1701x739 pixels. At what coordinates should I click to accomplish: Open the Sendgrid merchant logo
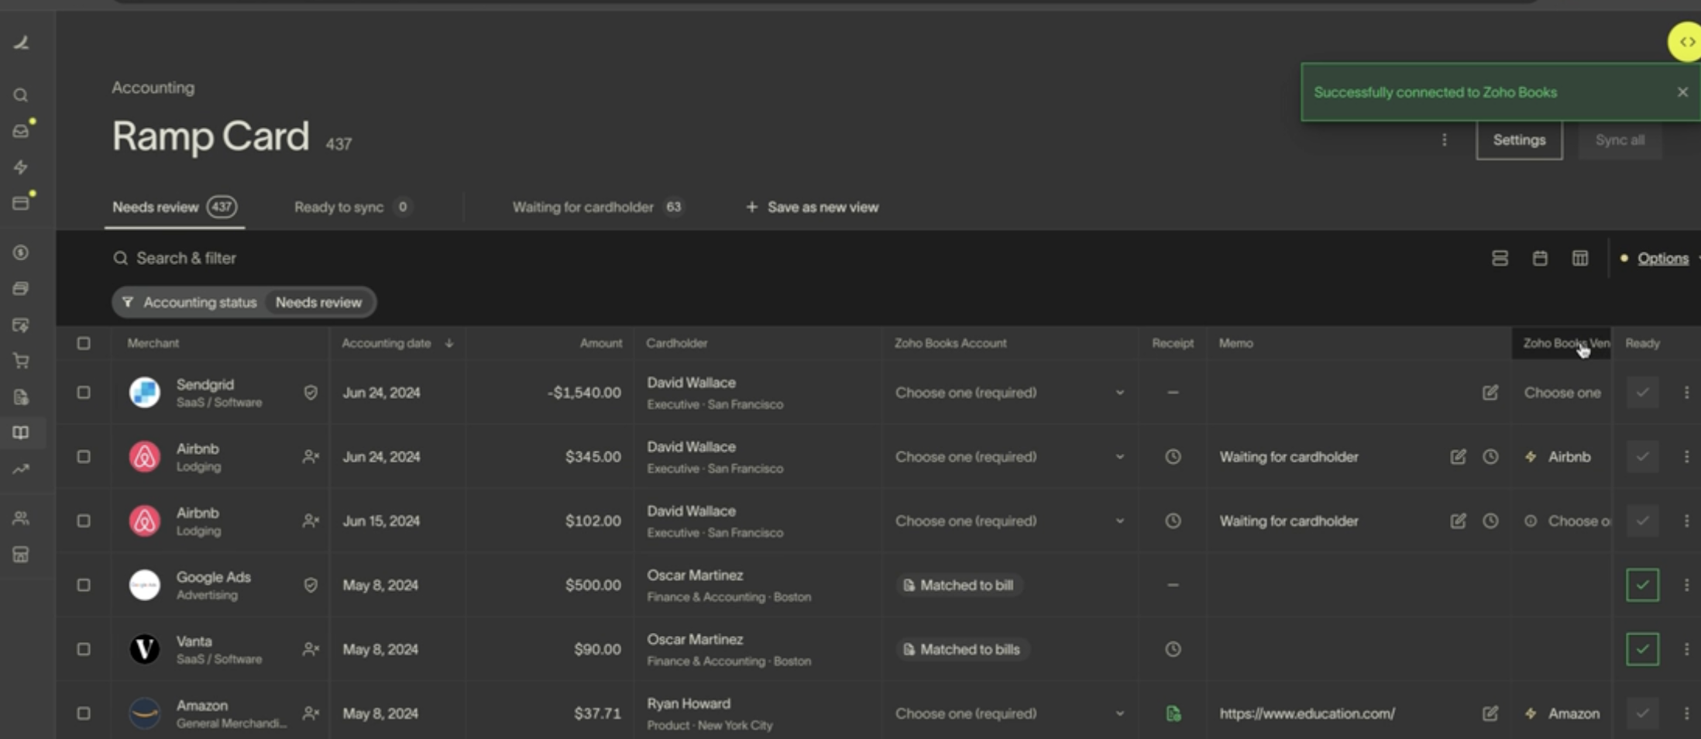(x=144, y=393)
